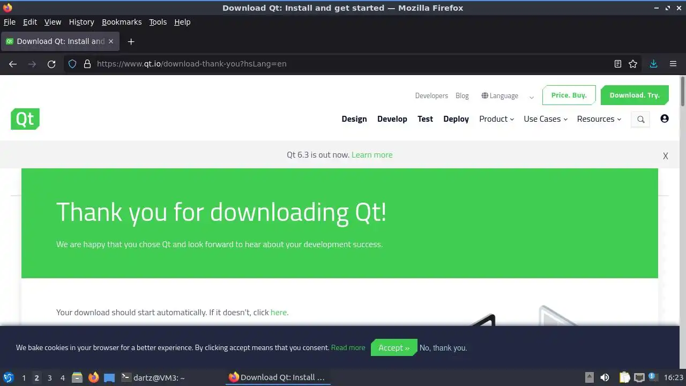Toggle reader view icon
Viewport: 686px width, 386px height.
pyautogui.click(x=618, y=64)
